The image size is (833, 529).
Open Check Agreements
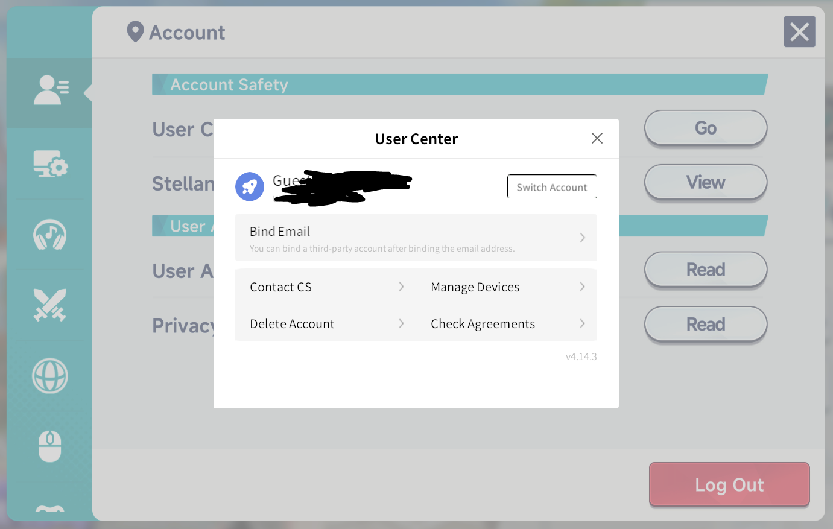[x=507, y=324]
